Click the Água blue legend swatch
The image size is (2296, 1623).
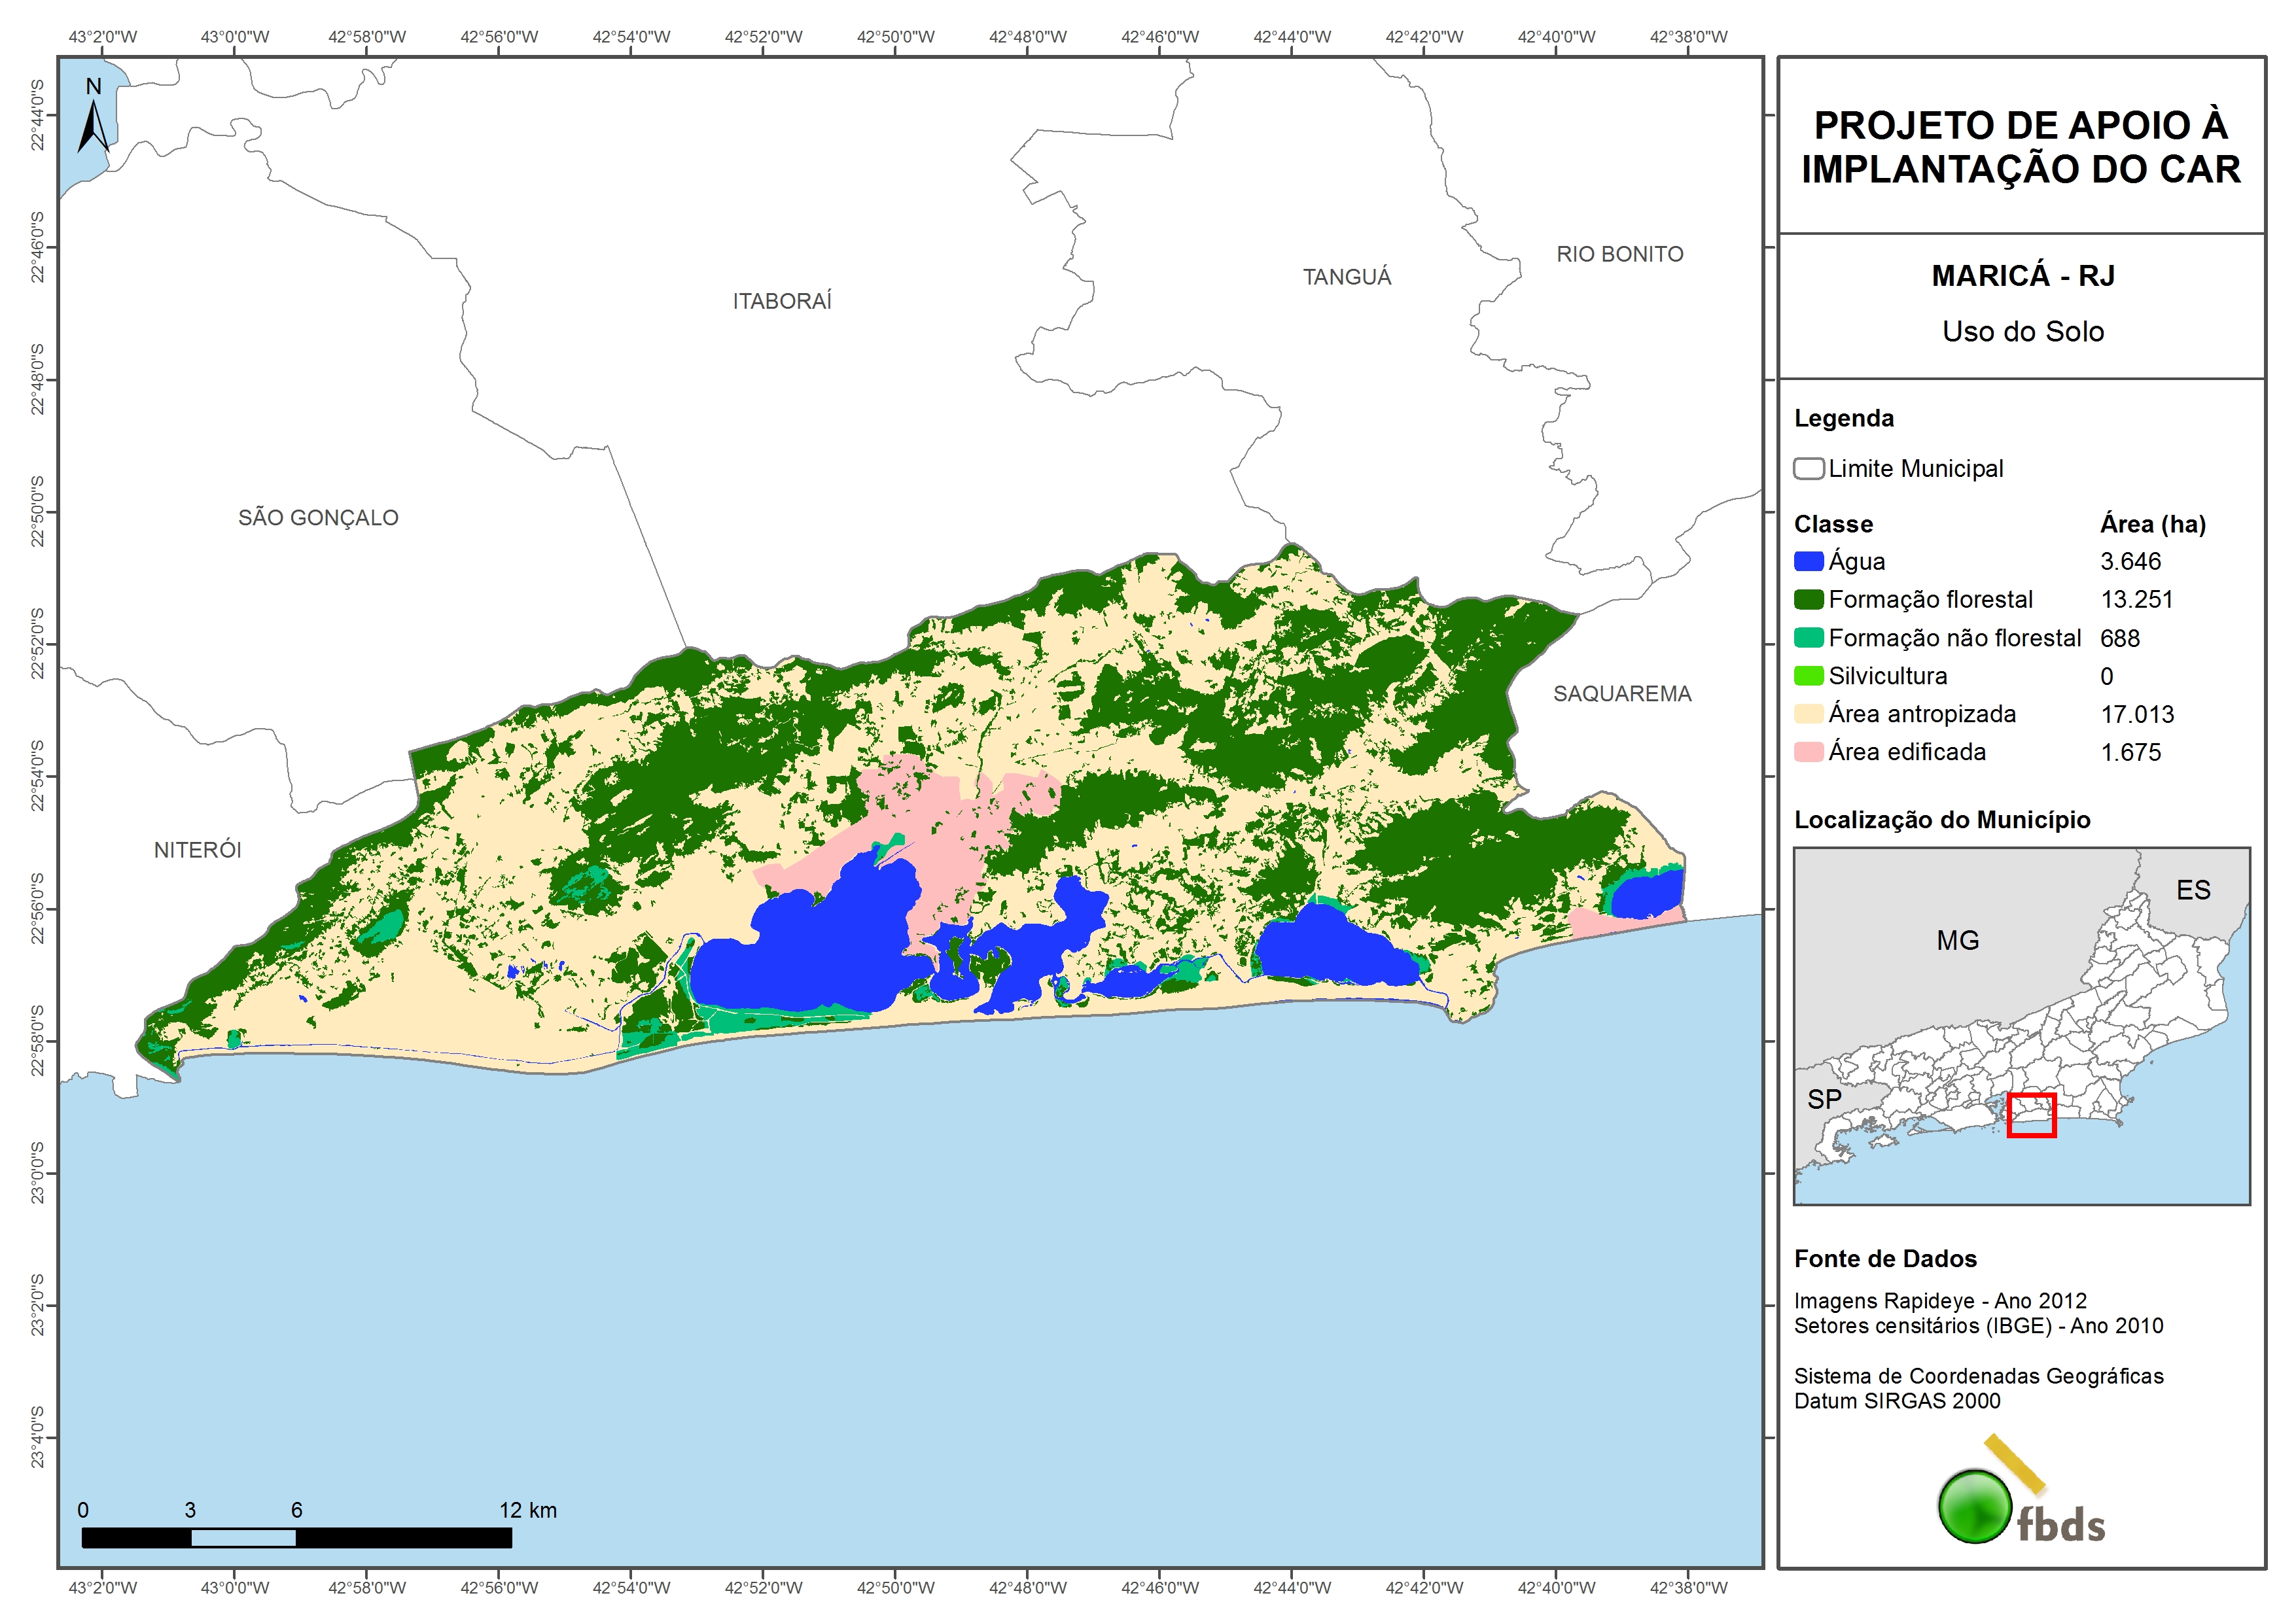pyautogui.click(x=1808, y=562)
